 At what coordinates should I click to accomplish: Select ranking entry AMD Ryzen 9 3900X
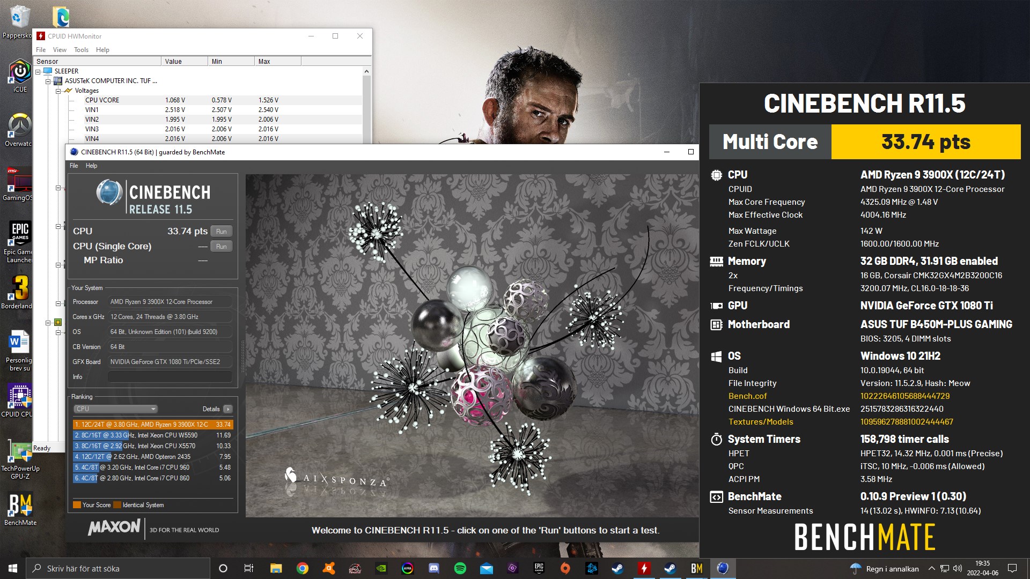[152, 425]
